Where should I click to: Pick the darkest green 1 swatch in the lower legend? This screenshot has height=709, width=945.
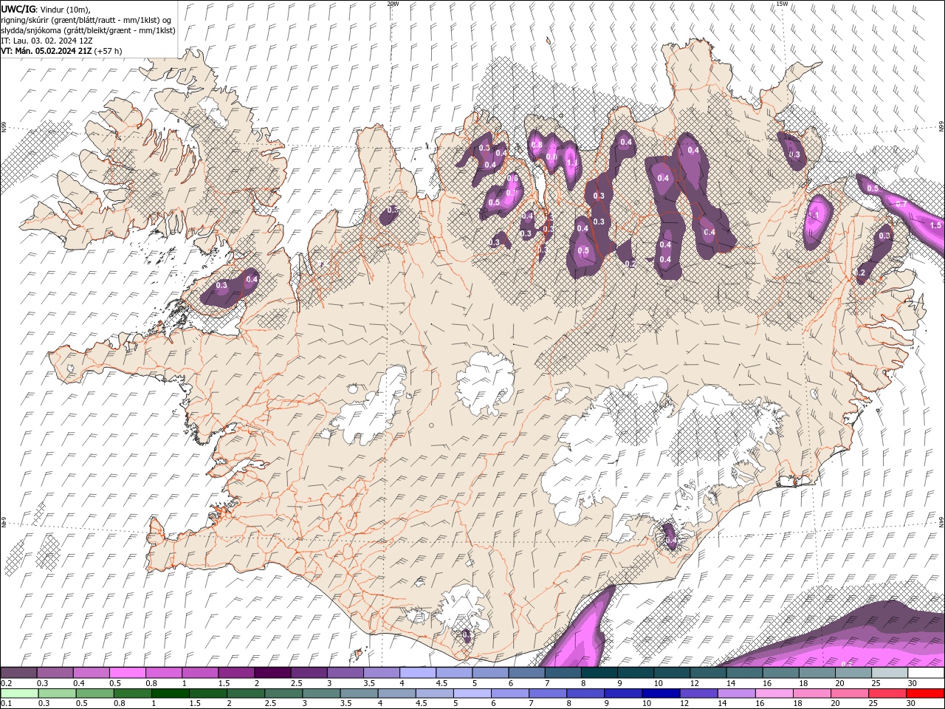pyautogui.click(x=170, y=693)
